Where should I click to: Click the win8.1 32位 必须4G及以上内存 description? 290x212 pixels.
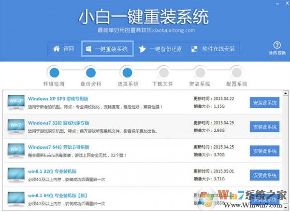67,180
